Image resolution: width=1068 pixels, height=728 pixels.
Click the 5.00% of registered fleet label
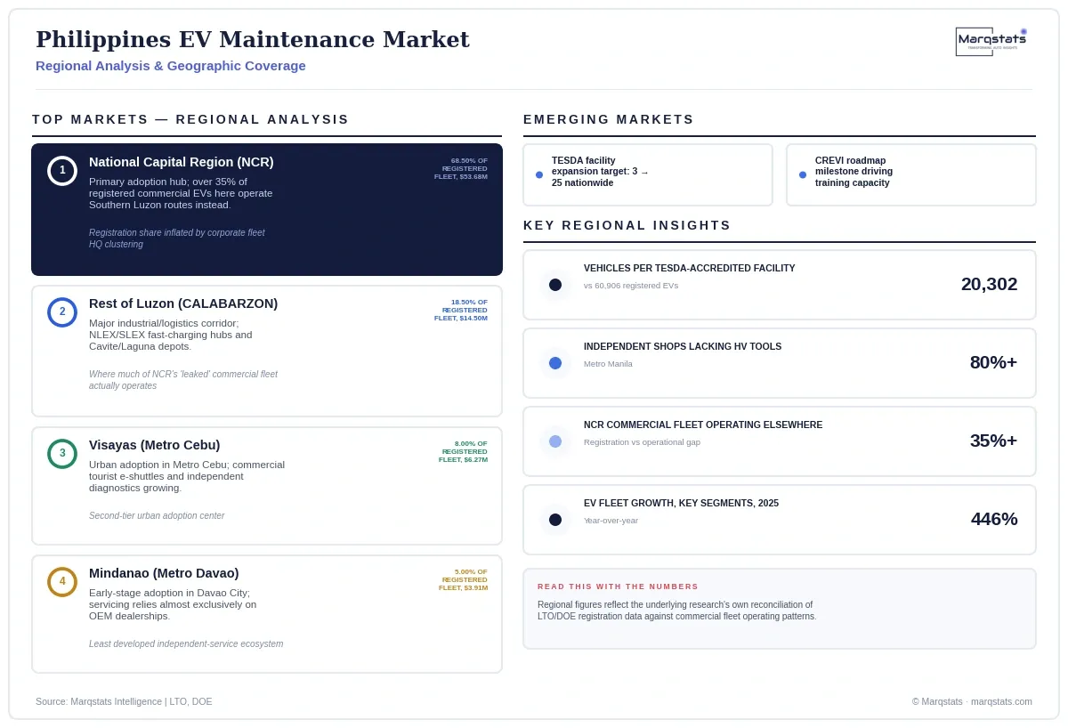[463, 579]
